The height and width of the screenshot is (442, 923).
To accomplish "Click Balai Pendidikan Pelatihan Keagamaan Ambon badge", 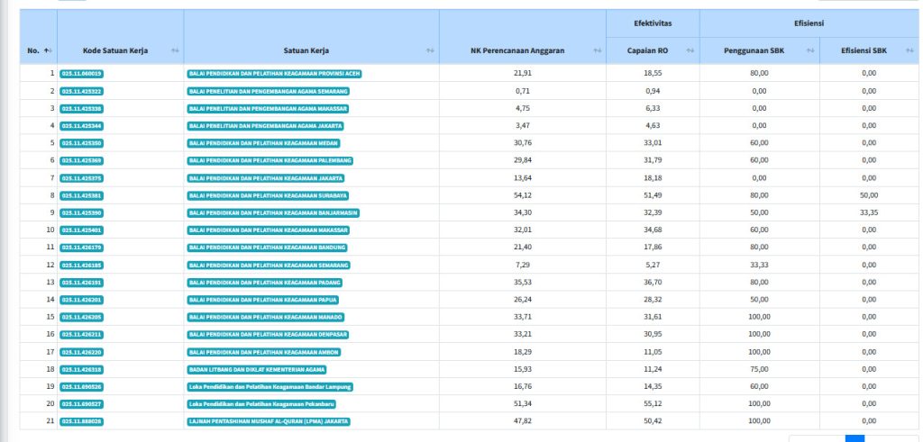I will [x=264, y=352].
